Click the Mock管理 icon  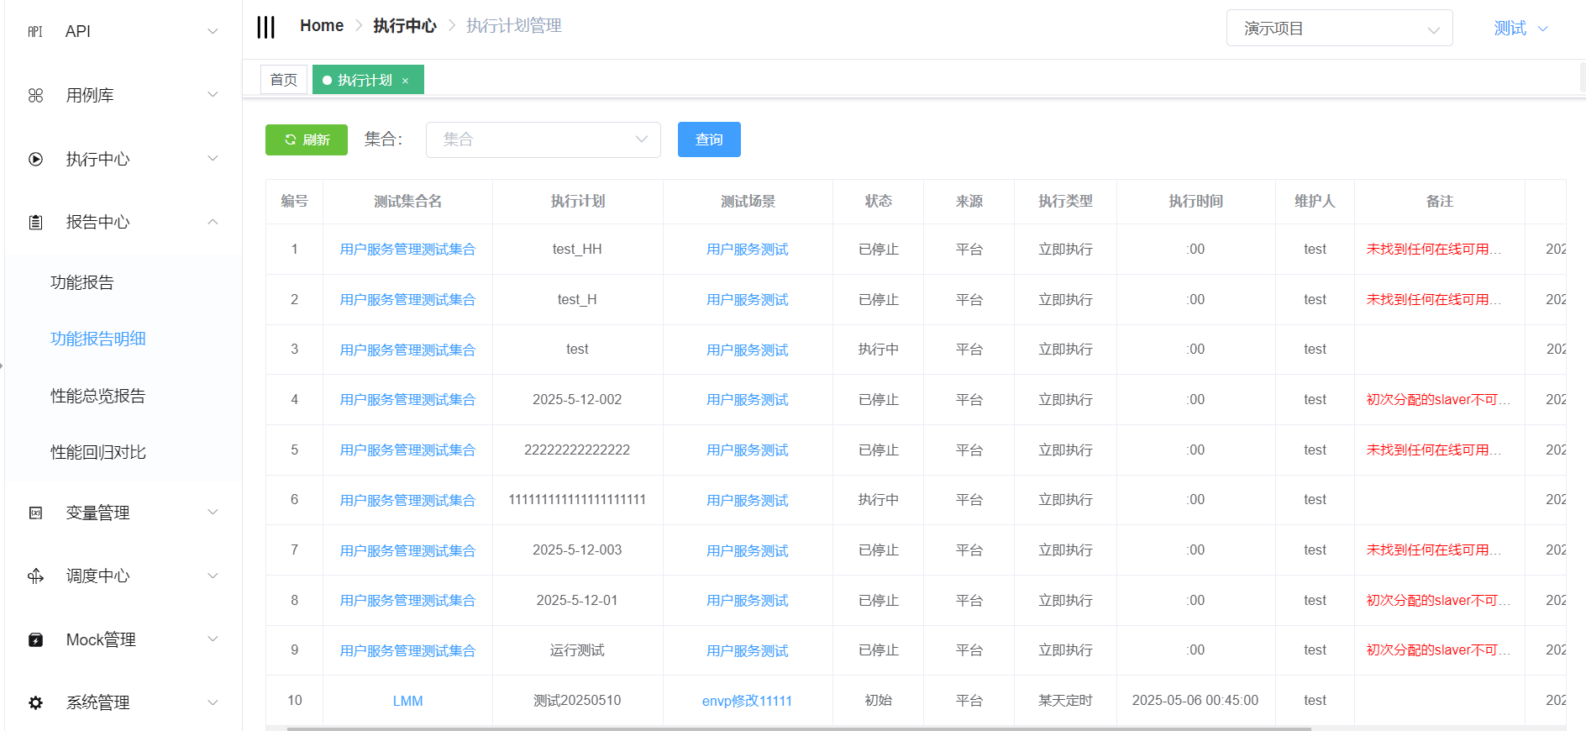[35, 640]
